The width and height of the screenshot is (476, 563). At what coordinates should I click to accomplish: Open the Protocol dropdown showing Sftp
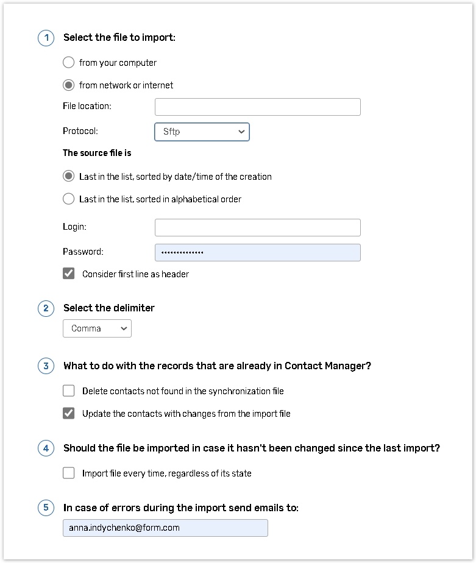(x=202, y=132)
